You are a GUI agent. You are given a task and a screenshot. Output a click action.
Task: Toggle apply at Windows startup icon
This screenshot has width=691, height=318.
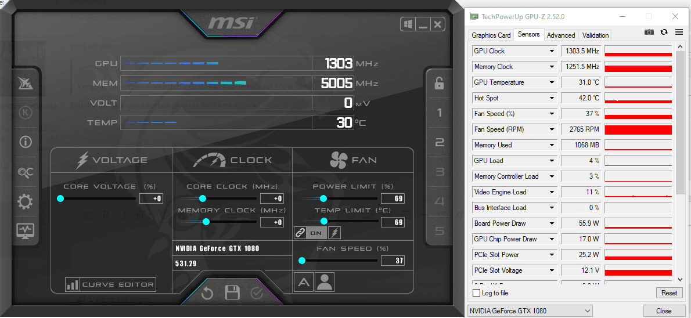pos(409,25)
